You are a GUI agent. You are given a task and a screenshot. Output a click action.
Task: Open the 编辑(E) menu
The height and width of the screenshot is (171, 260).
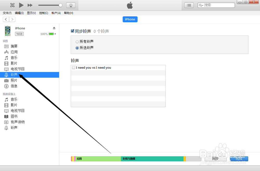19,13
